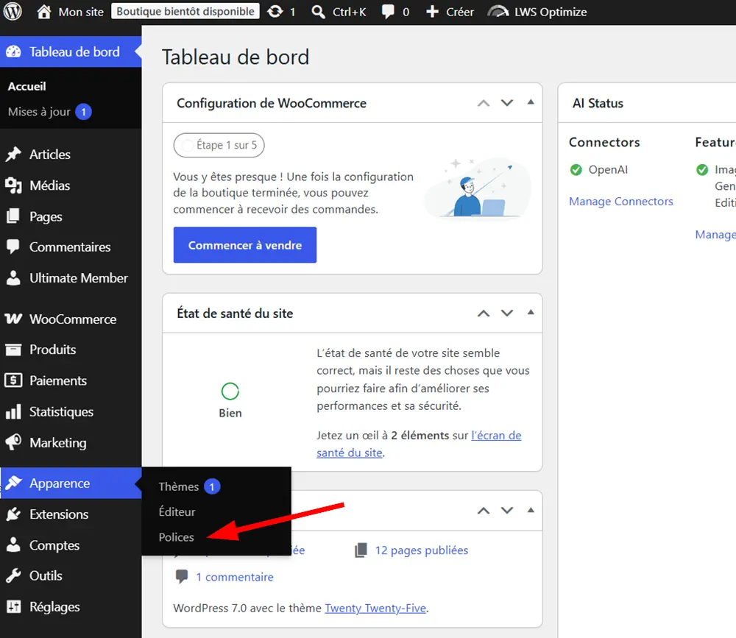
Task: Click the Médias icon in the sidebar
Action: tap(13, 185)
